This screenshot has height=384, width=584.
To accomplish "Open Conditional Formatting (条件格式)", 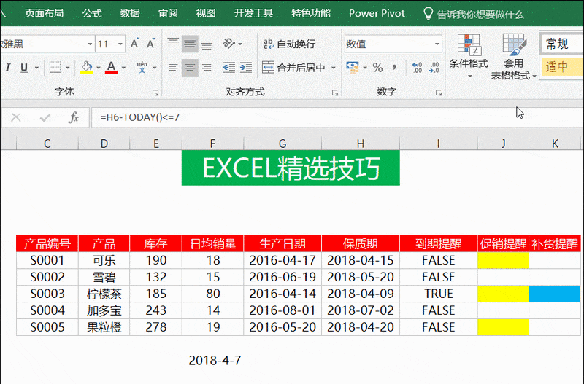I will (468, 55).
